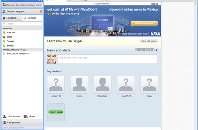
Task: Click your profile picture next to mood message
Action: pos(51,59)
